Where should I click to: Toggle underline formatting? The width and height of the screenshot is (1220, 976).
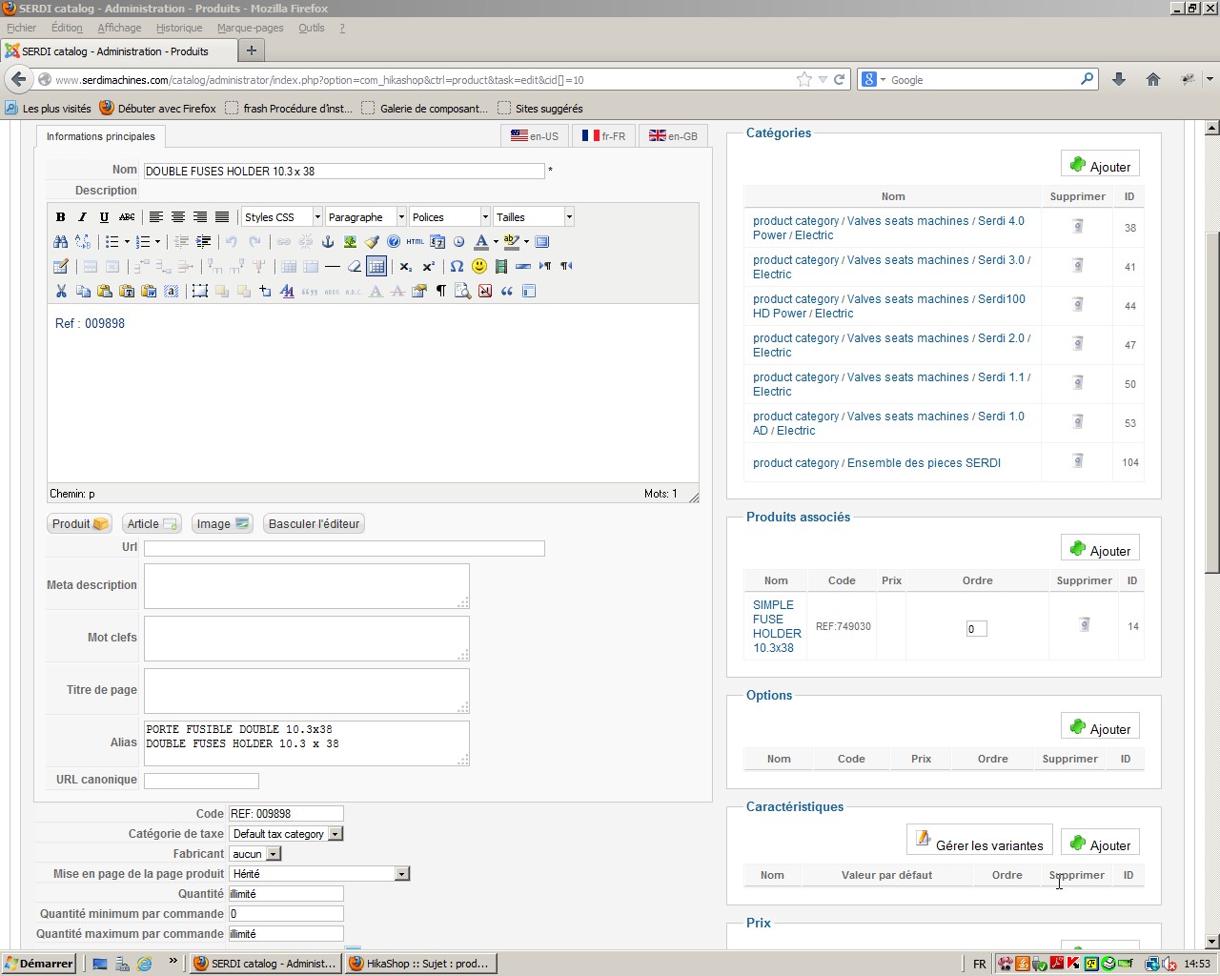(x=105, y=217)
